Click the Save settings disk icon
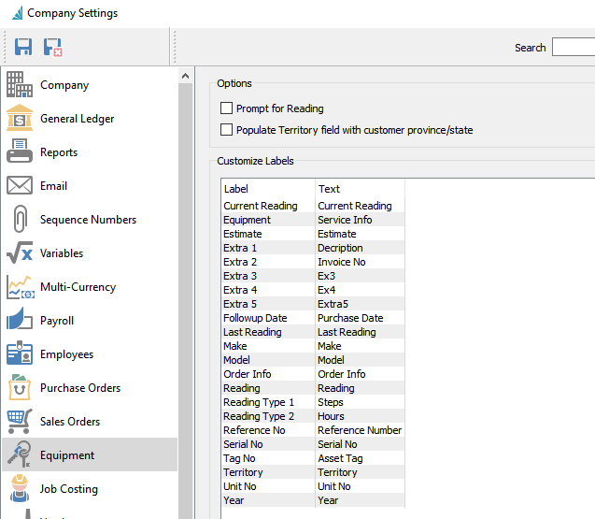This screenshot has height=519, width=595. click(23, 47)
